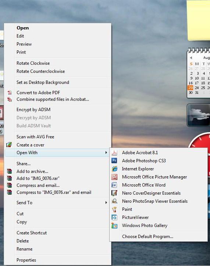
Task: Select Scan with AVG Free
Action: [35, 137]
